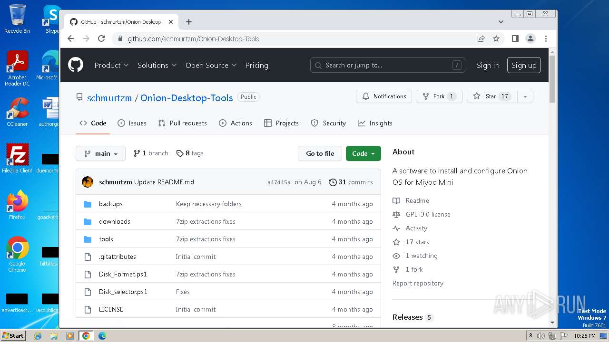The height and width of the screenshot is (342, 609).
Task: Switch to the Security tab
Action: pyautogui.click(x=328, y=123)
